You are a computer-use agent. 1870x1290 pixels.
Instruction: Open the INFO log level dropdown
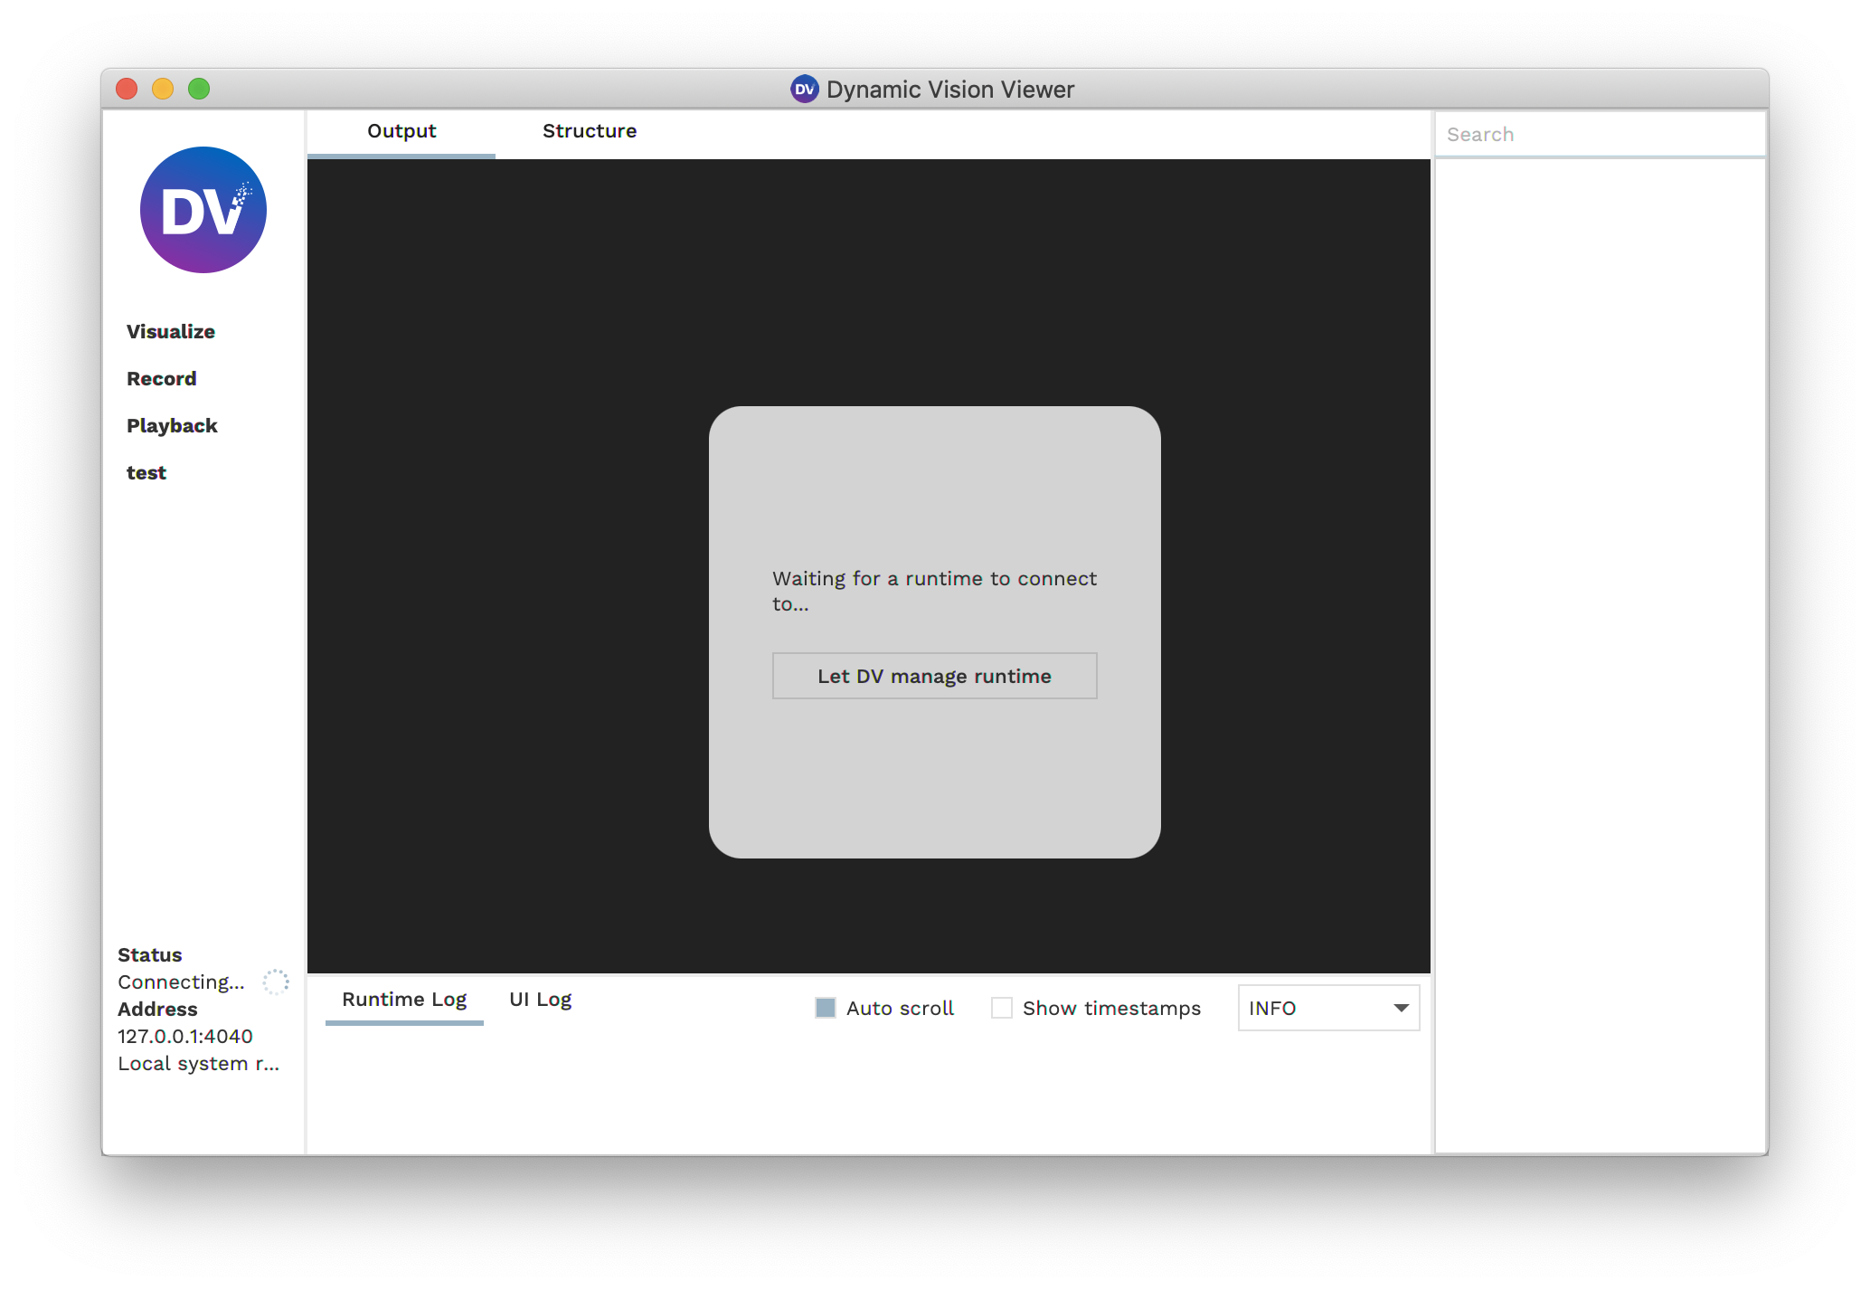[1328, 1008]
